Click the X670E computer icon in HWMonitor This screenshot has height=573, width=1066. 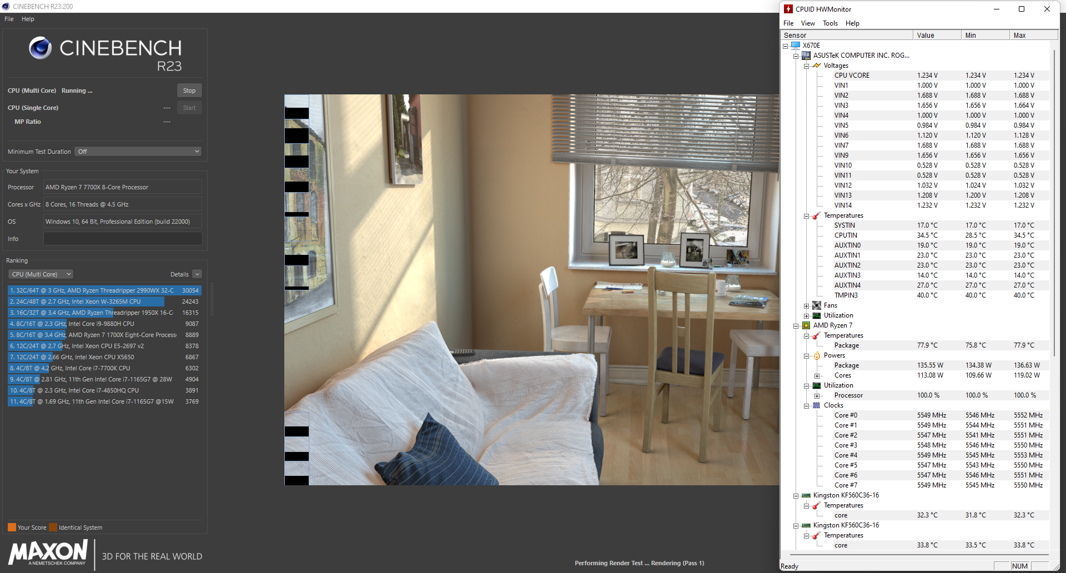pyautogui.click(x=796, y=46)
